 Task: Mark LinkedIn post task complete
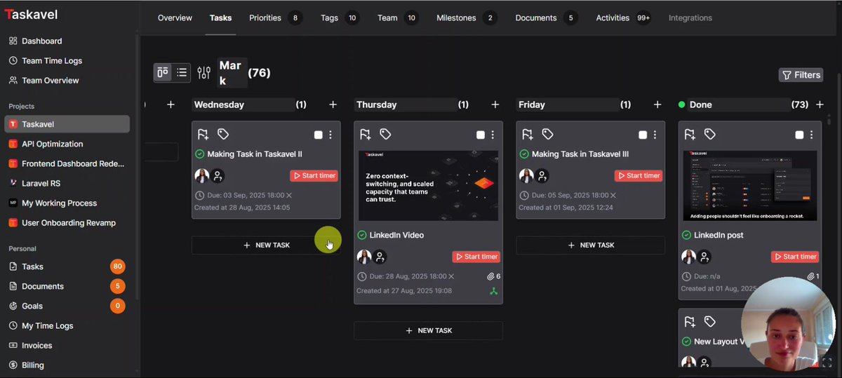coord(687,235)
